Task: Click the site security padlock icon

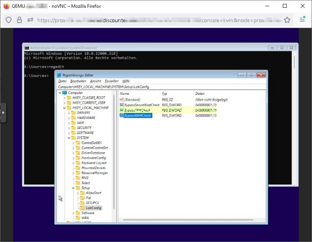Action: click(x=20, y=20)
